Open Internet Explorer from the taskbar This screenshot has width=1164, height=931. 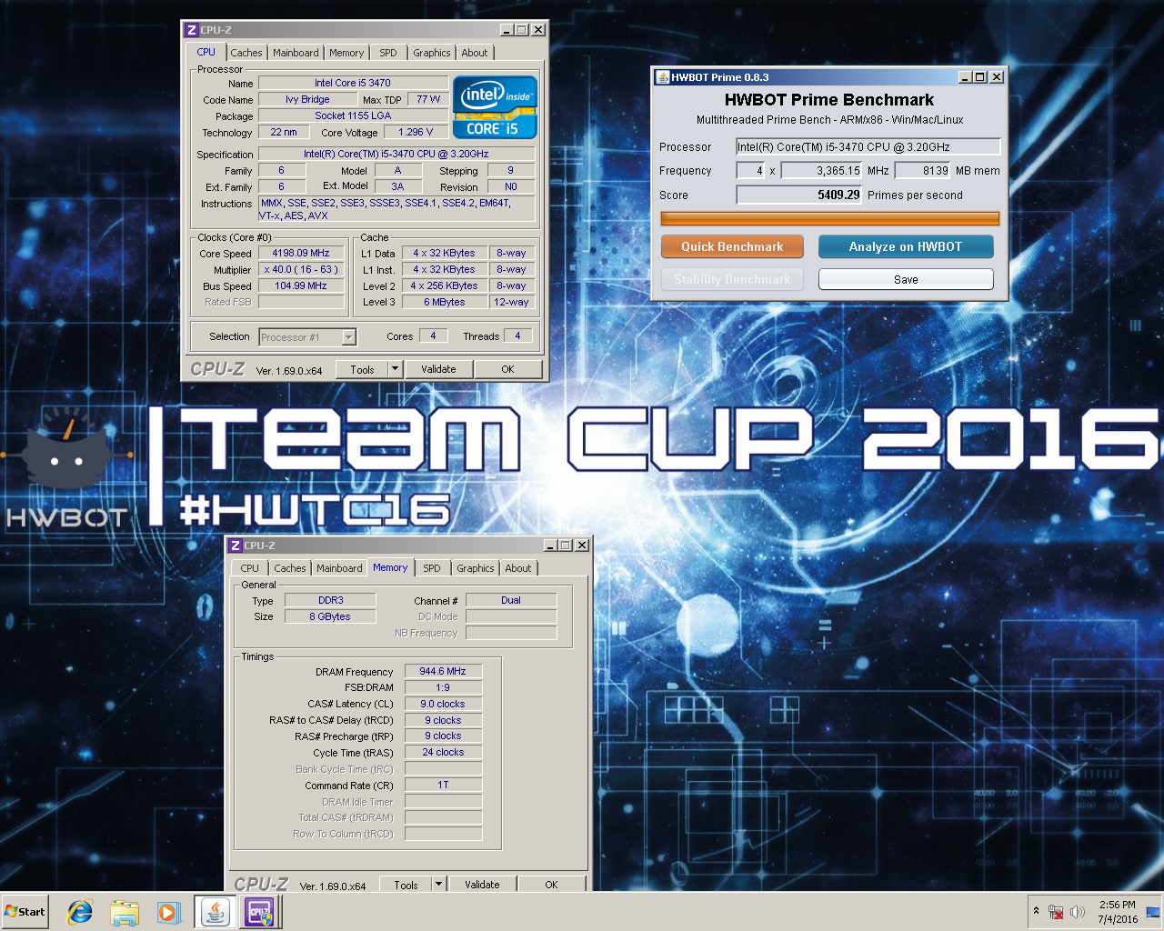[80, 912]
